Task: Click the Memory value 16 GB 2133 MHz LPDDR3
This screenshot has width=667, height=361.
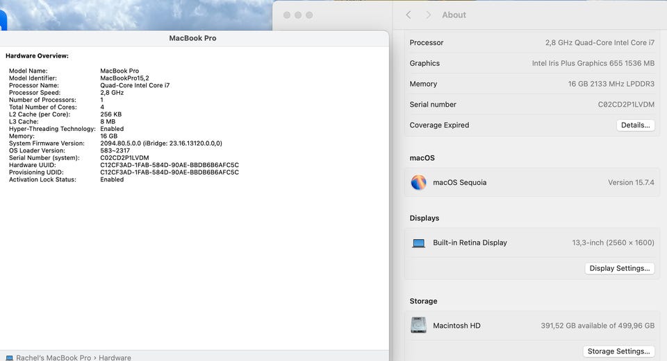Action: pyautogui.click(x=611, y=84)
